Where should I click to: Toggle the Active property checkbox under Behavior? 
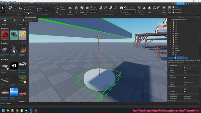(x=185, y=89)
